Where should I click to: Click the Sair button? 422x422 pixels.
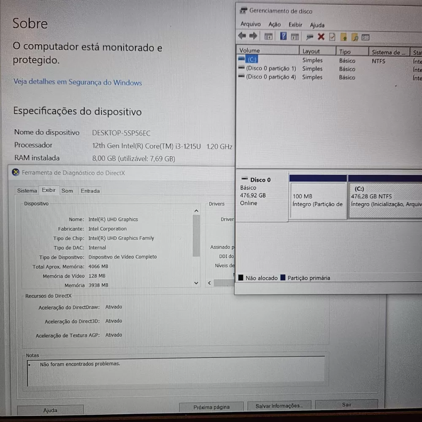point(346,405)
